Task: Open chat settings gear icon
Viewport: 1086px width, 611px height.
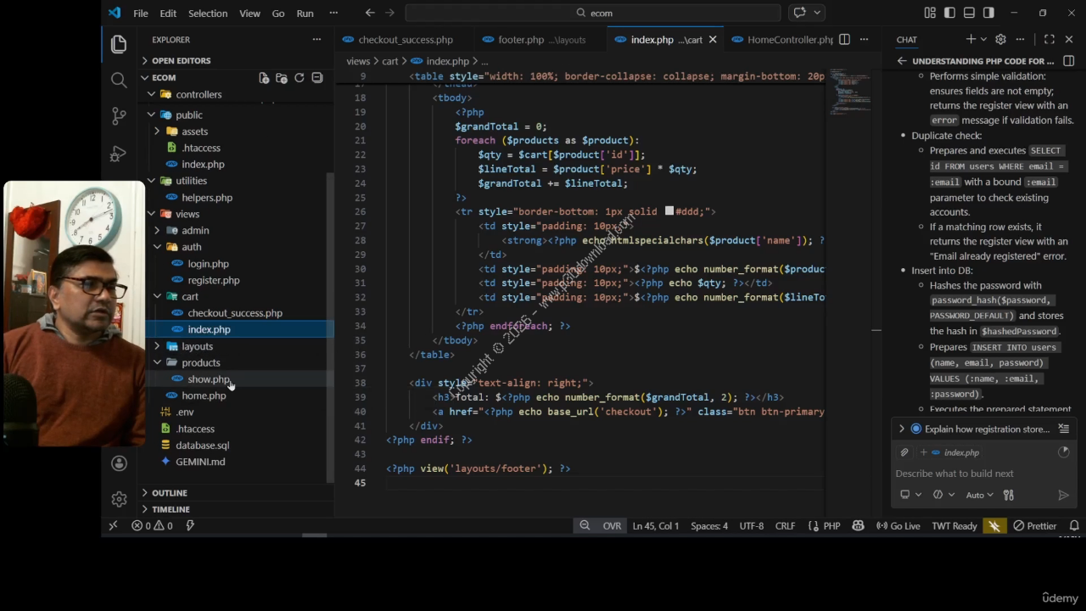Action: click(1000, 39)
